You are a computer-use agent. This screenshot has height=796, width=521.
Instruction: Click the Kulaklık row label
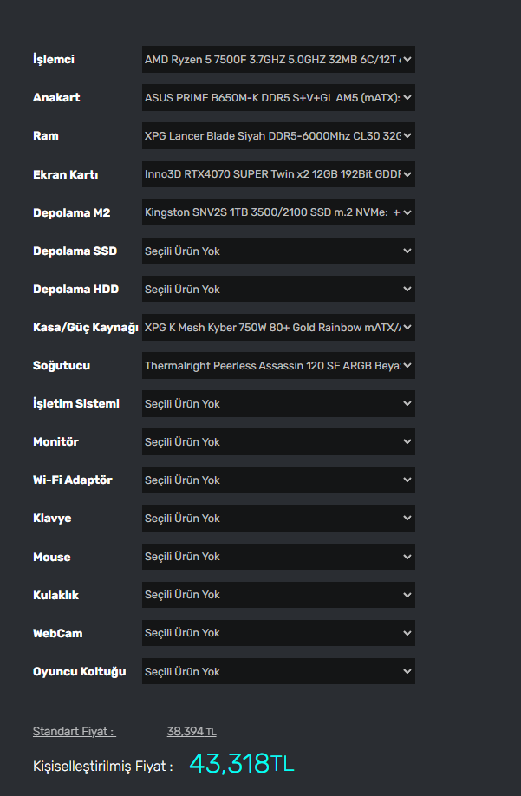click(55, 595)
